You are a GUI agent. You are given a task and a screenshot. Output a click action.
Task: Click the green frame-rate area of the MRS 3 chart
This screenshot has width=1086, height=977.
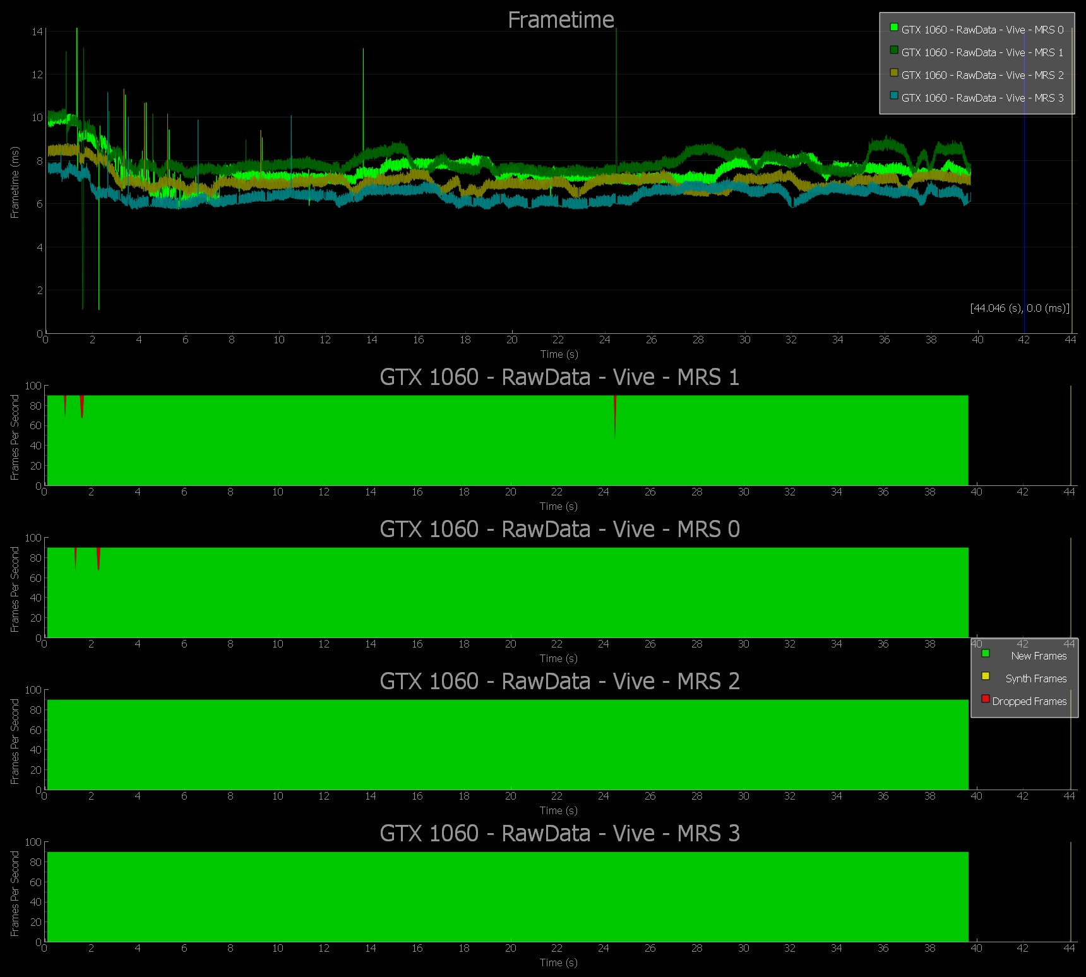508,897
